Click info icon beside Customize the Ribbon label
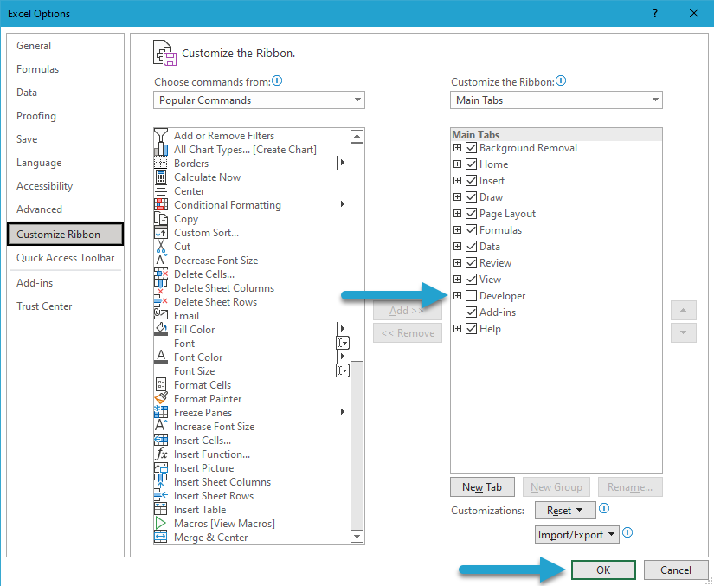 561,81
